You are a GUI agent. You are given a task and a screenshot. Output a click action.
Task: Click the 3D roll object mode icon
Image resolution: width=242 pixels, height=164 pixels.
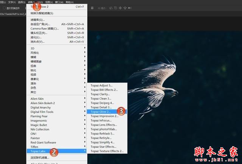pos(116,8)
